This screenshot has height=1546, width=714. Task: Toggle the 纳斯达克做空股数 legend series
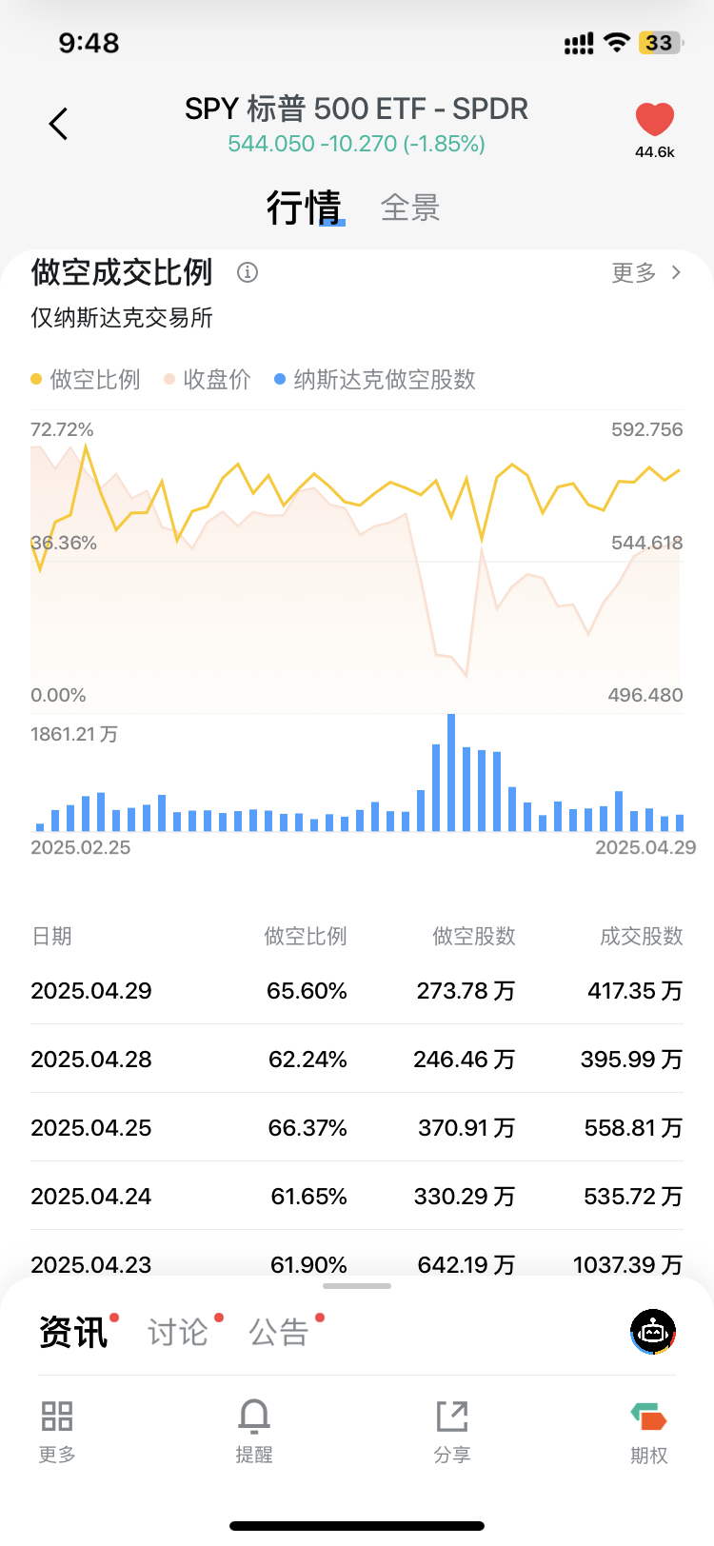(375, 380)
